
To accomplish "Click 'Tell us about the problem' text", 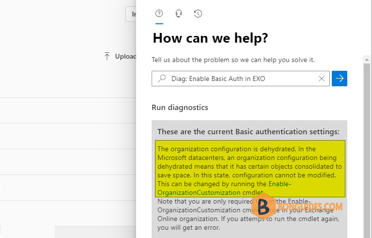I will point(233,60).
